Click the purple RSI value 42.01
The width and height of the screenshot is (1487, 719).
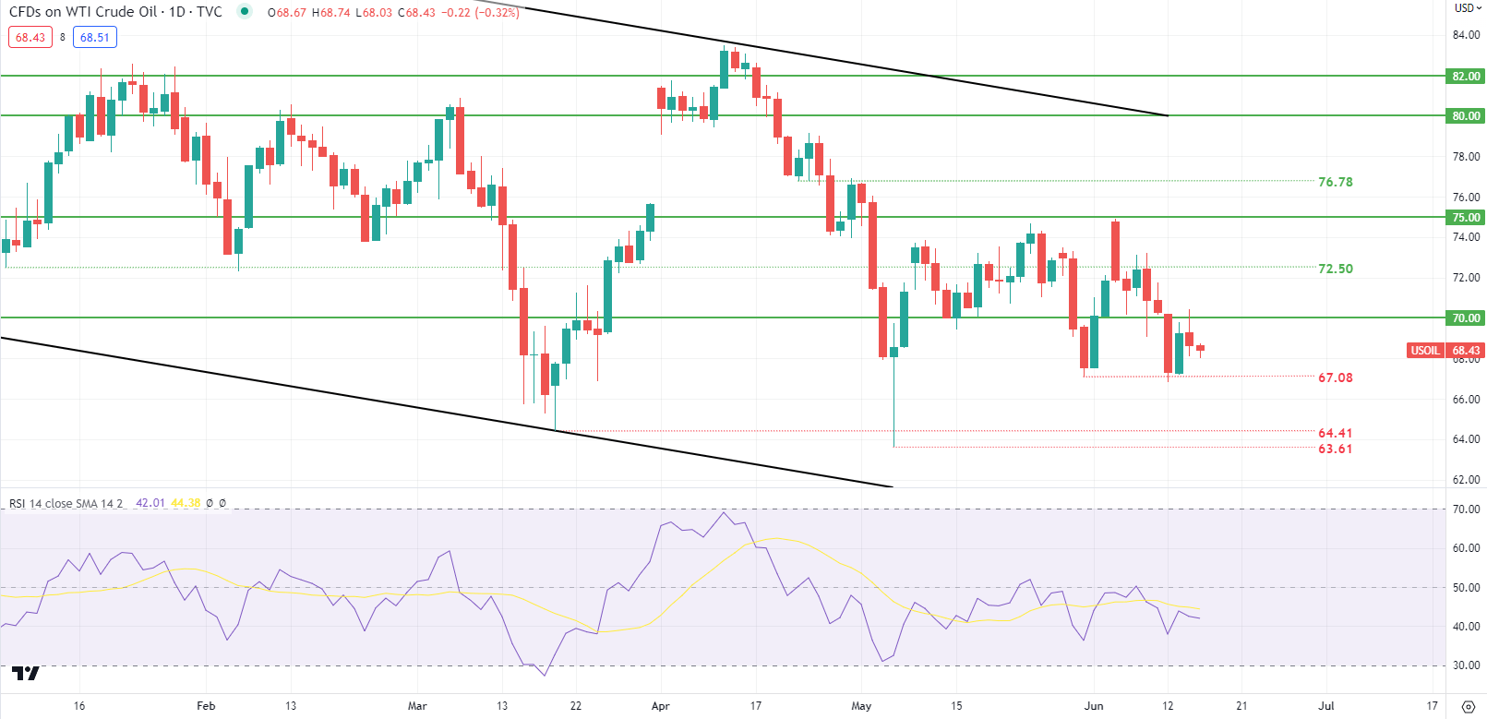coord(150,503)
